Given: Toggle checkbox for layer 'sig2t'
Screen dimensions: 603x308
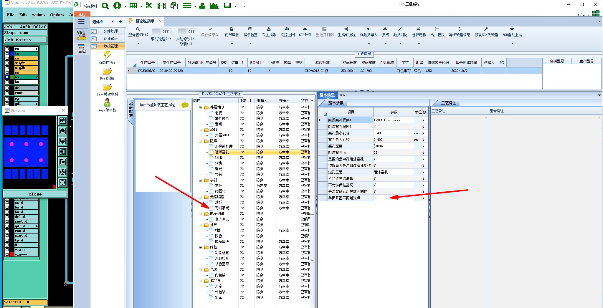Looking at the screenshot, I should pos(7,63).
